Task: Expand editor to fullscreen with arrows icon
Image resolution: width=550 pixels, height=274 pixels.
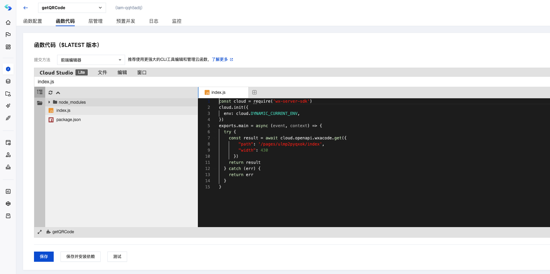Action: point(39,232)
